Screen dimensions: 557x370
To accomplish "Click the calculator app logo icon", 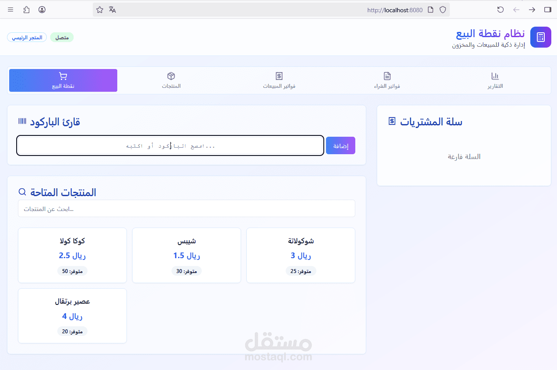I will (541, 37).
